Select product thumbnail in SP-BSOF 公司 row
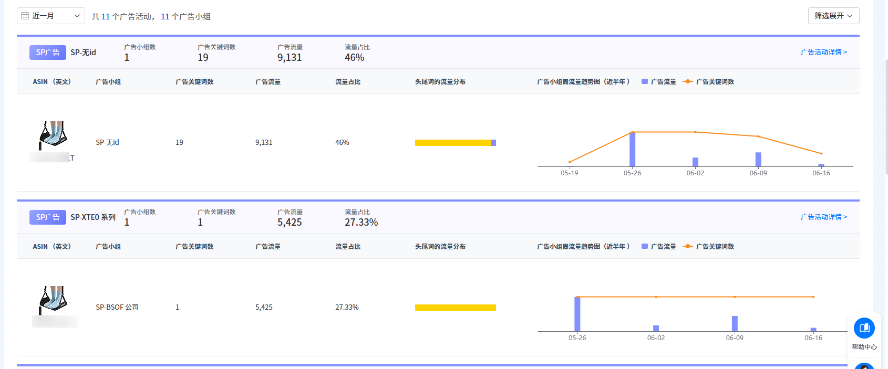Screen dimensions: 888x369 [53, 300]
